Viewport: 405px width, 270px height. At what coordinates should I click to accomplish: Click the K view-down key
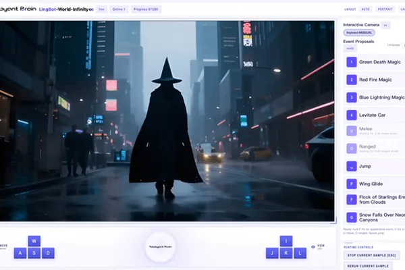click(x=286, y=253)
